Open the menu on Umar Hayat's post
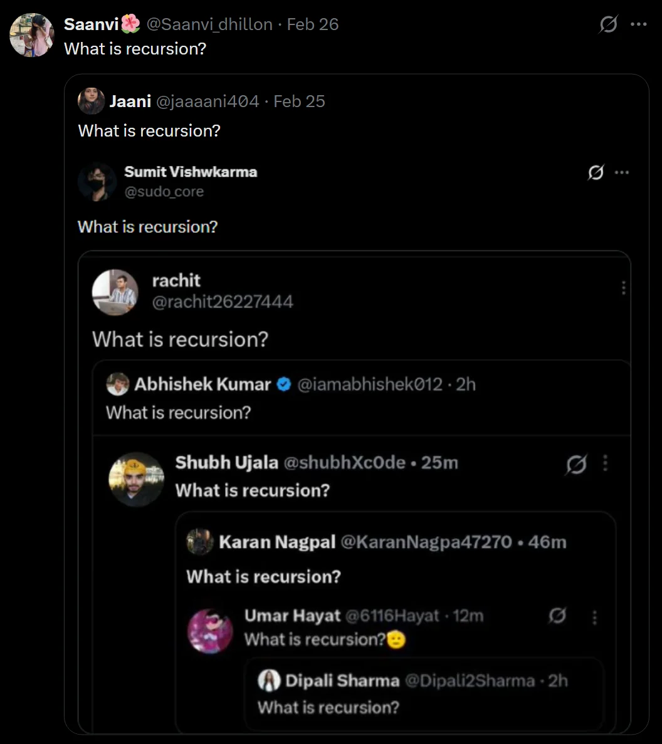 click(x=594, y=617)
